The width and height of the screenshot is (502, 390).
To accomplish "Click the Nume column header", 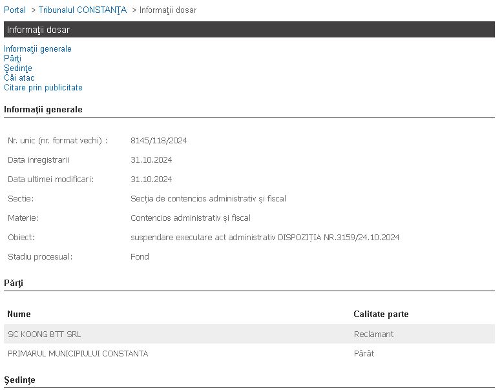I will [x=19, y=314].
